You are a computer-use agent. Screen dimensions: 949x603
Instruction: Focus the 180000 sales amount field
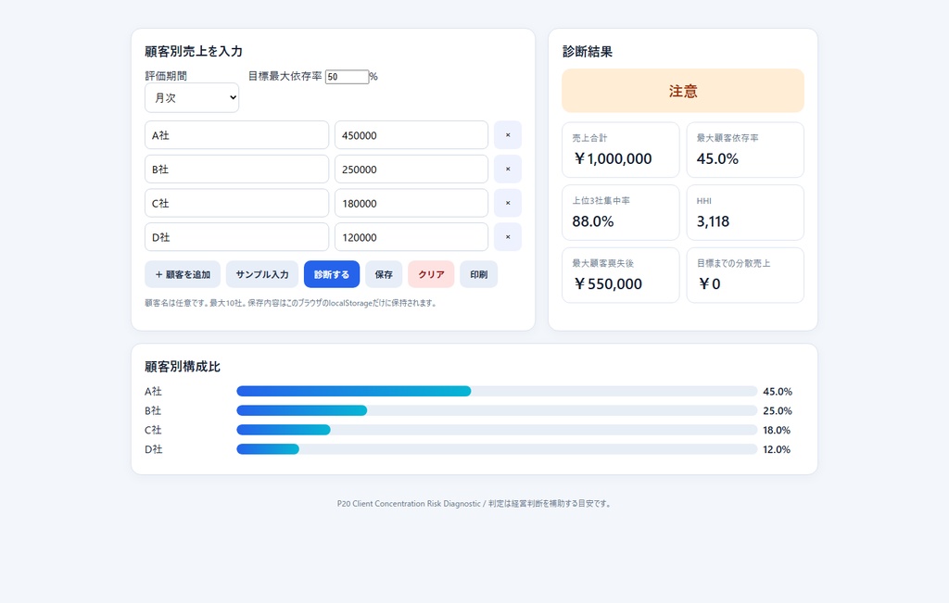pos(411,203)
